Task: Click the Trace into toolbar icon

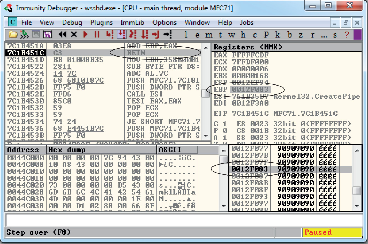Action: 133,35
